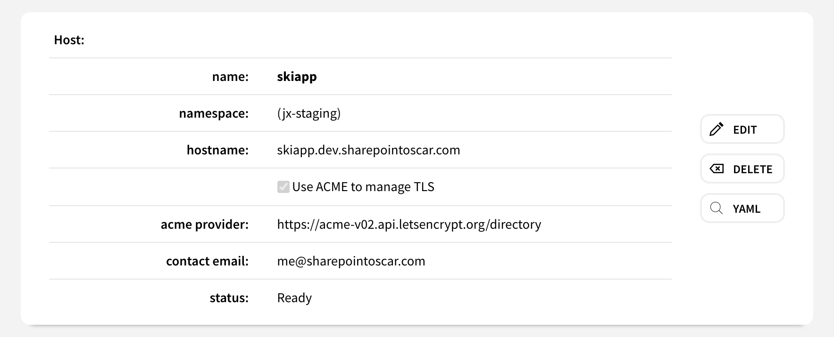Viewport: 834px width, 337px height.
Task: Click the pencil icon on Edit
Action: click(716, 129)
